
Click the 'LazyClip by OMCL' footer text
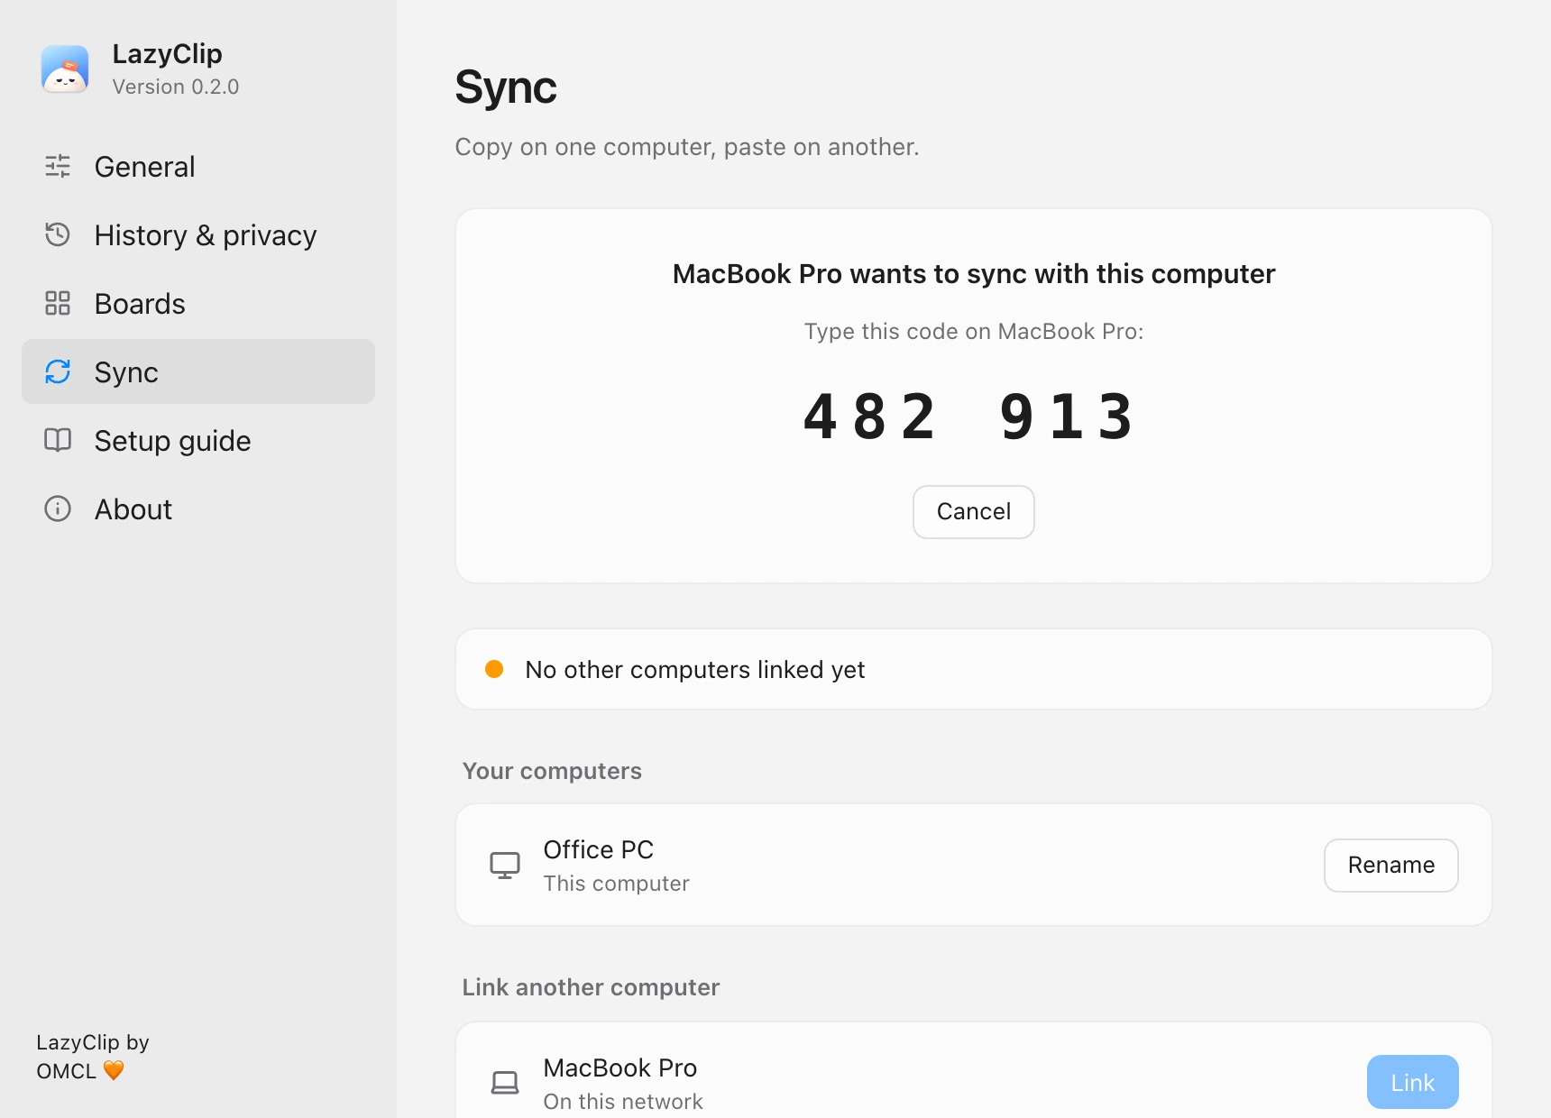pos(92,1057)
